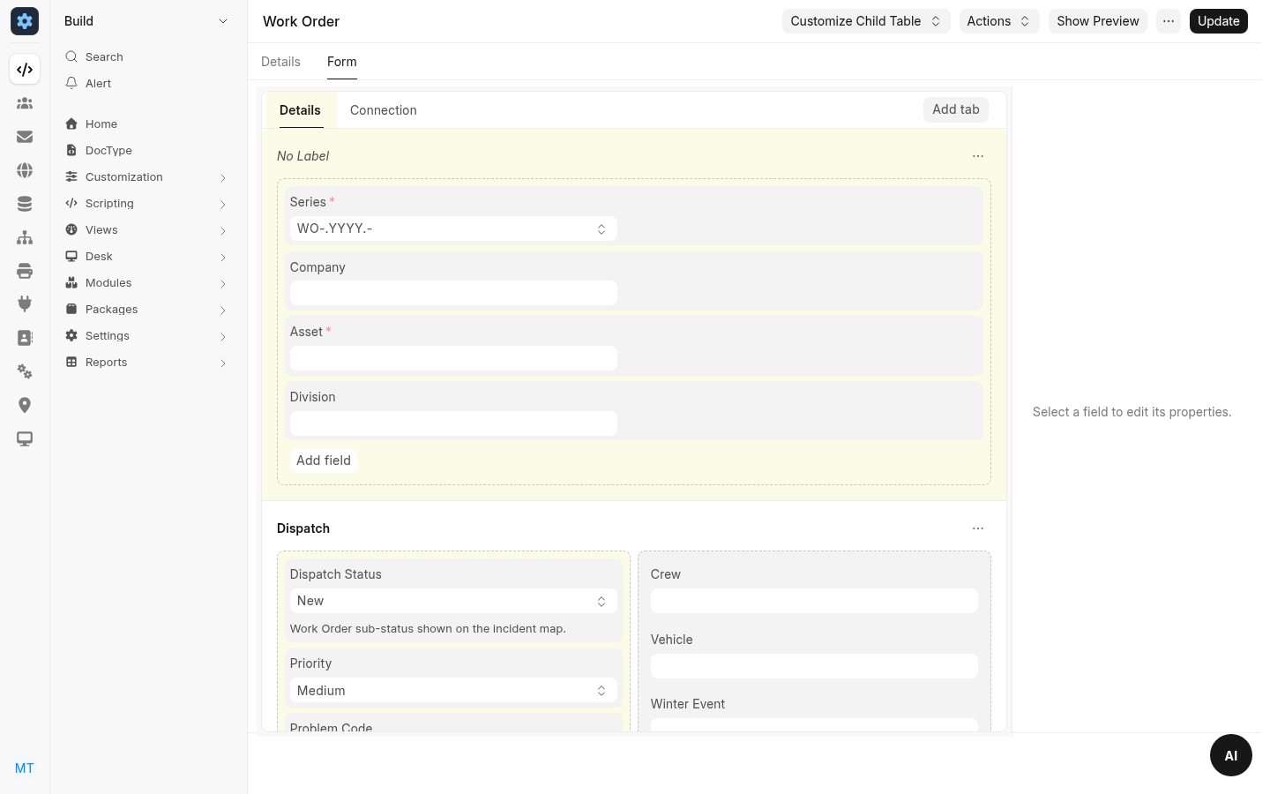Open the AI assistant round button
Viewport: 1270px width, 794px height.
click(x=1231, y=755)
